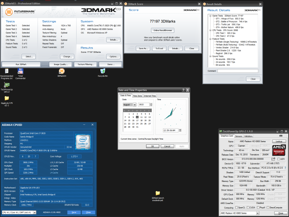Click the Save button in AIDA64 CPUID

coord(74,212)
